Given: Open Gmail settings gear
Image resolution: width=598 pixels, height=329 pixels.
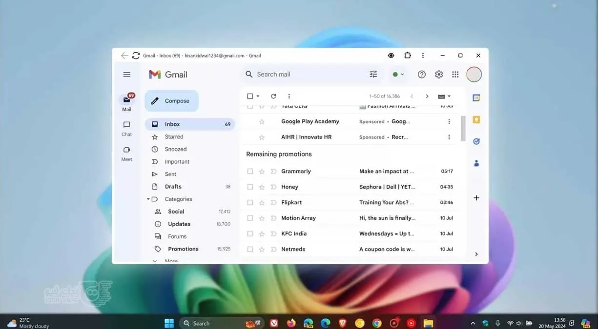Looking at the screenshot, I should pyautogui.click(x=439, y=75).
